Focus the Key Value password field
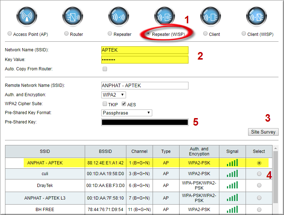 tap(145, 60)
